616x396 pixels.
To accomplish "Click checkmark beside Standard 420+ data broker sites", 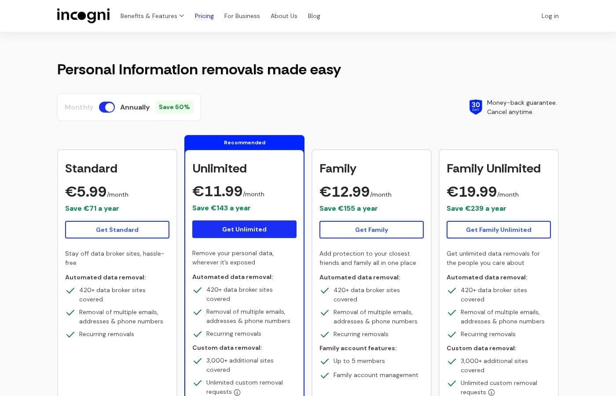I will pyautogui.click(x=70, y=290).
